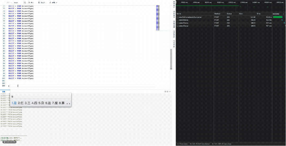Viewport: 286px width, 146px height.
Task: Open the second vertical tab in right sidebar
Action: [174, 14]
